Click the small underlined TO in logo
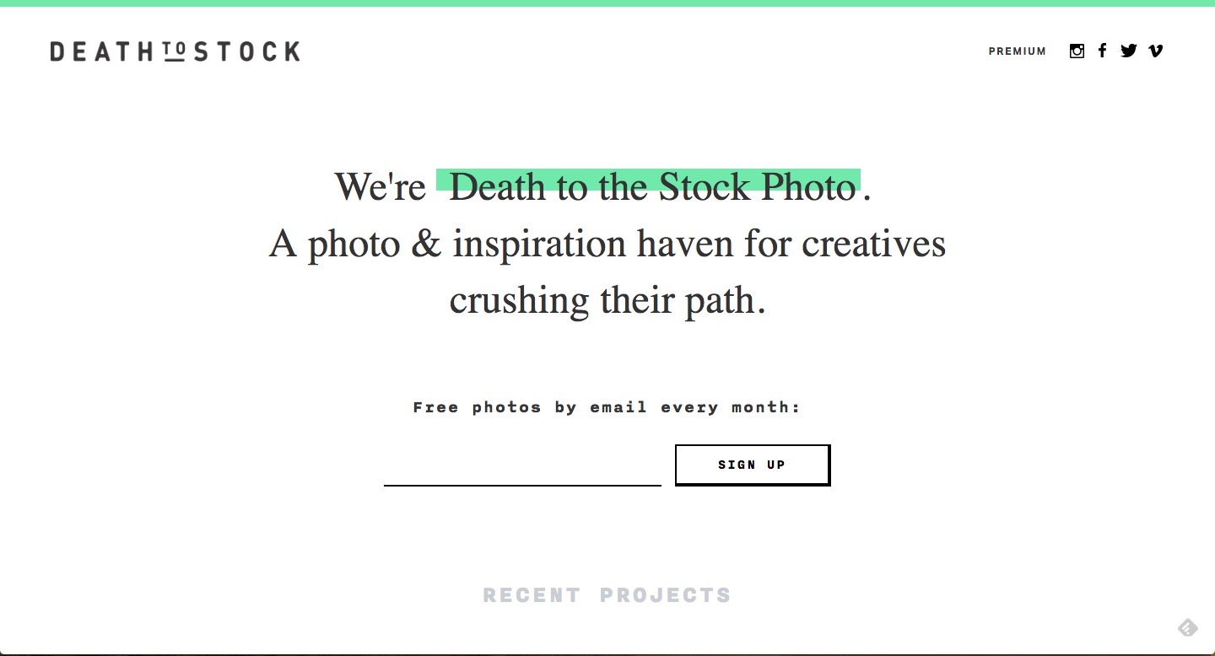This screenshot has width=1215, height=656. 174,51
